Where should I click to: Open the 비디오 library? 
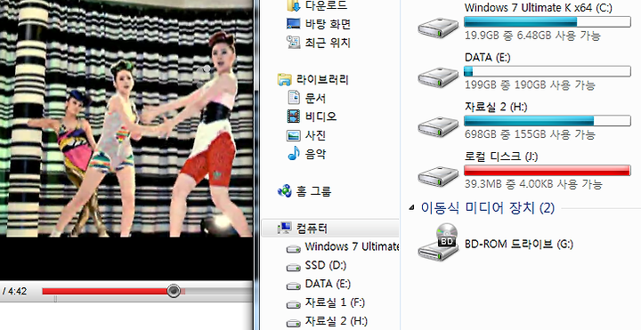(x=320, y=117)
